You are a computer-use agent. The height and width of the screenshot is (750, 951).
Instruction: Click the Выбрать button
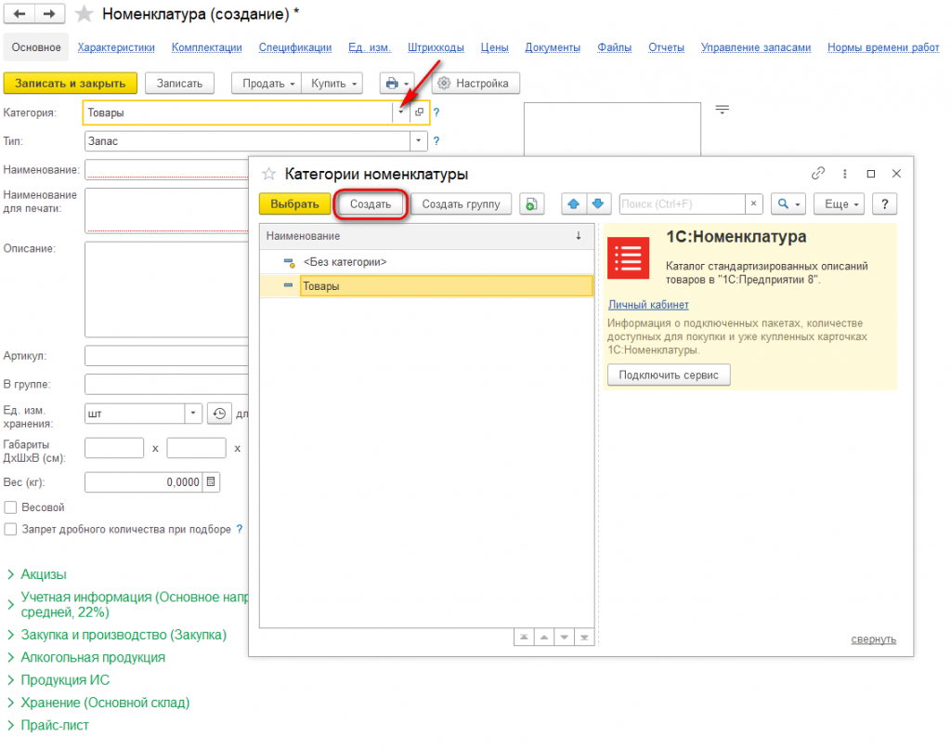pyautogui.click(x=294, y=204)
